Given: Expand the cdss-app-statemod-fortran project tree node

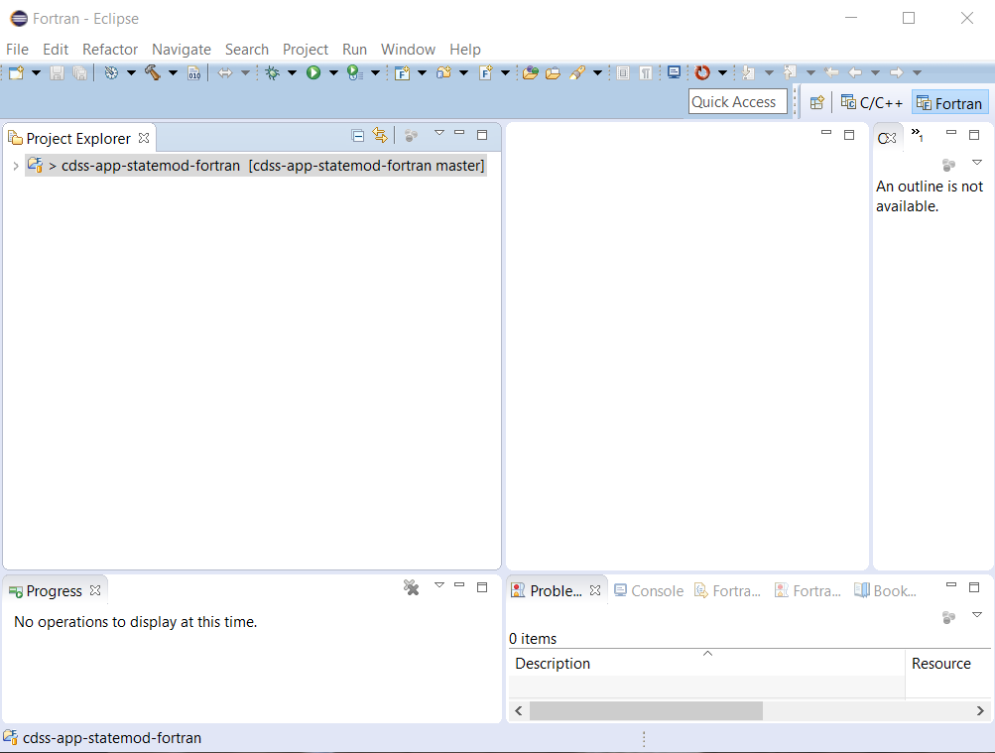Looking at the screenshot, I should click(16, 167).
